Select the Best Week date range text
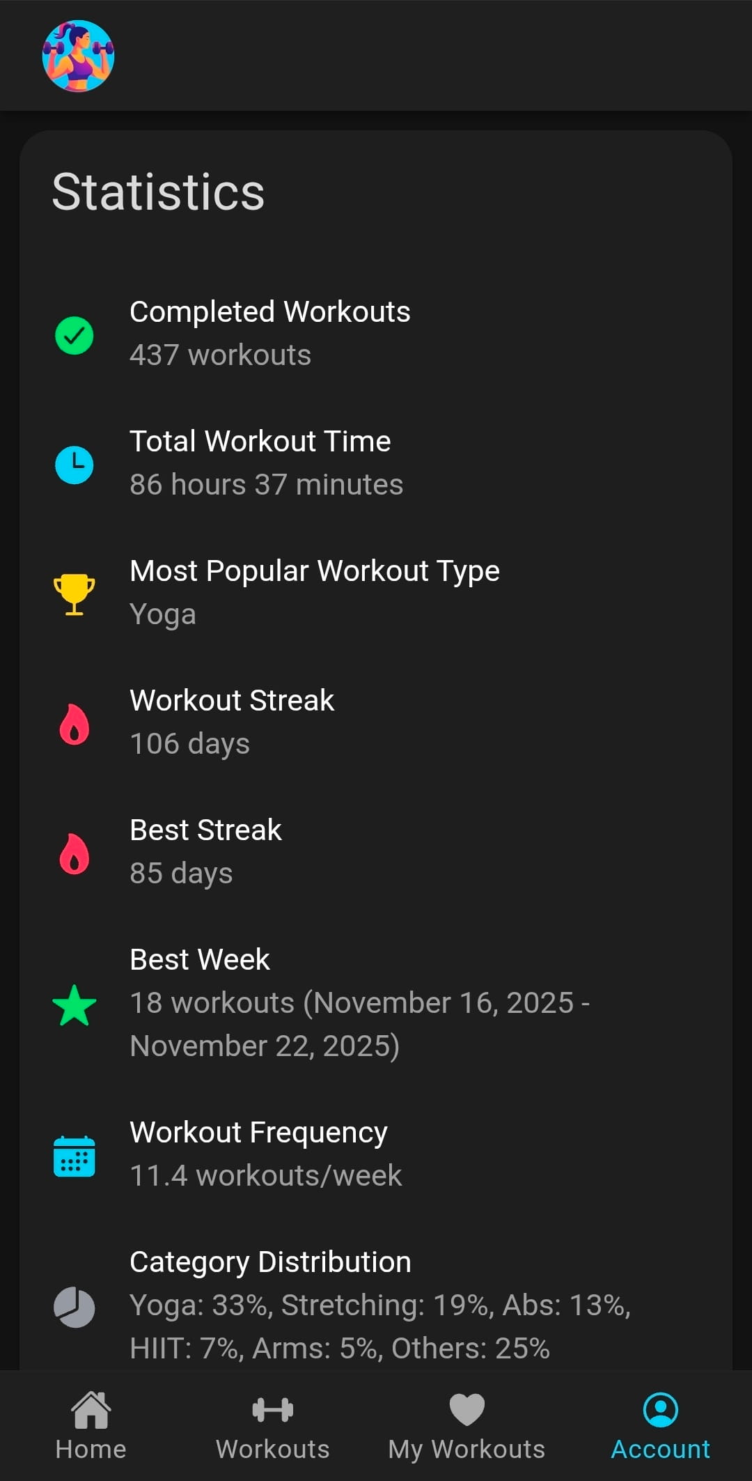The image size is (752, 1481). pyautogui.click(x=359, y=1024)
